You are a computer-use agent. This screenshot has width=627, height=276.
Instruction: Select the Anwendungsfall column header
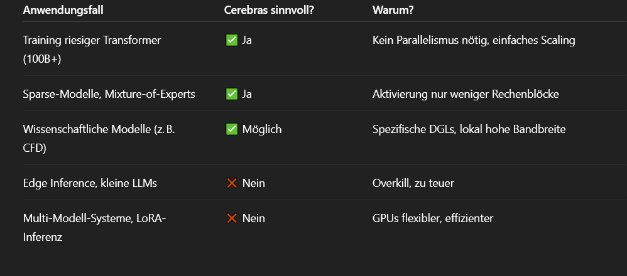point(63,11)
